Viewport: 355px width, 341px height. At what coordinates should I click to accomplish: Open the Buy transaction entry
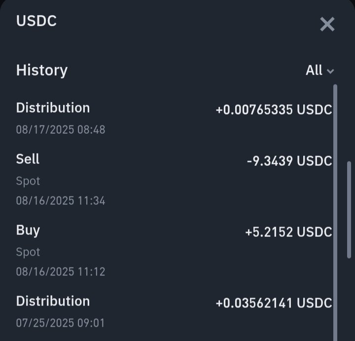[x=174, y=250]
